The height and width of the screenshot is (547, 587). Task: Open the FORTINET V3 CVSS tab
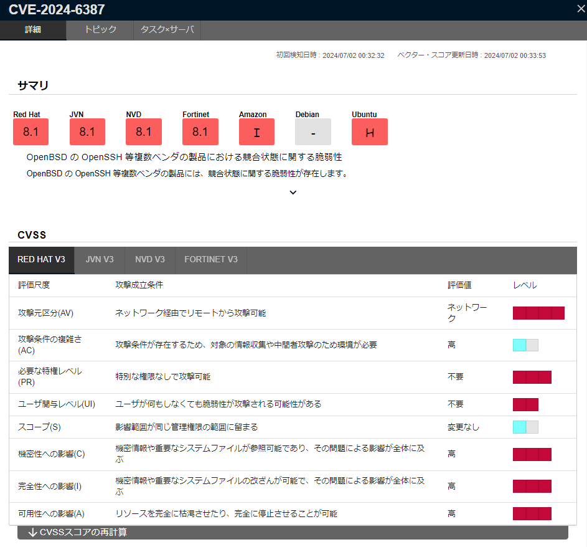211,260
